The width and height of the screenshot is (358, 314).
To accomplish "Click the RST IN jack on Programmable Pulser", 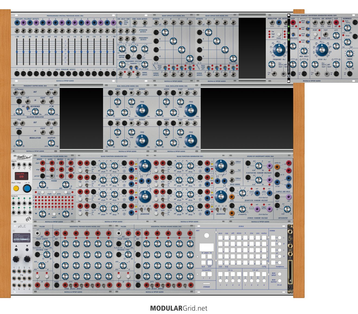I will (x=71, y=176).
